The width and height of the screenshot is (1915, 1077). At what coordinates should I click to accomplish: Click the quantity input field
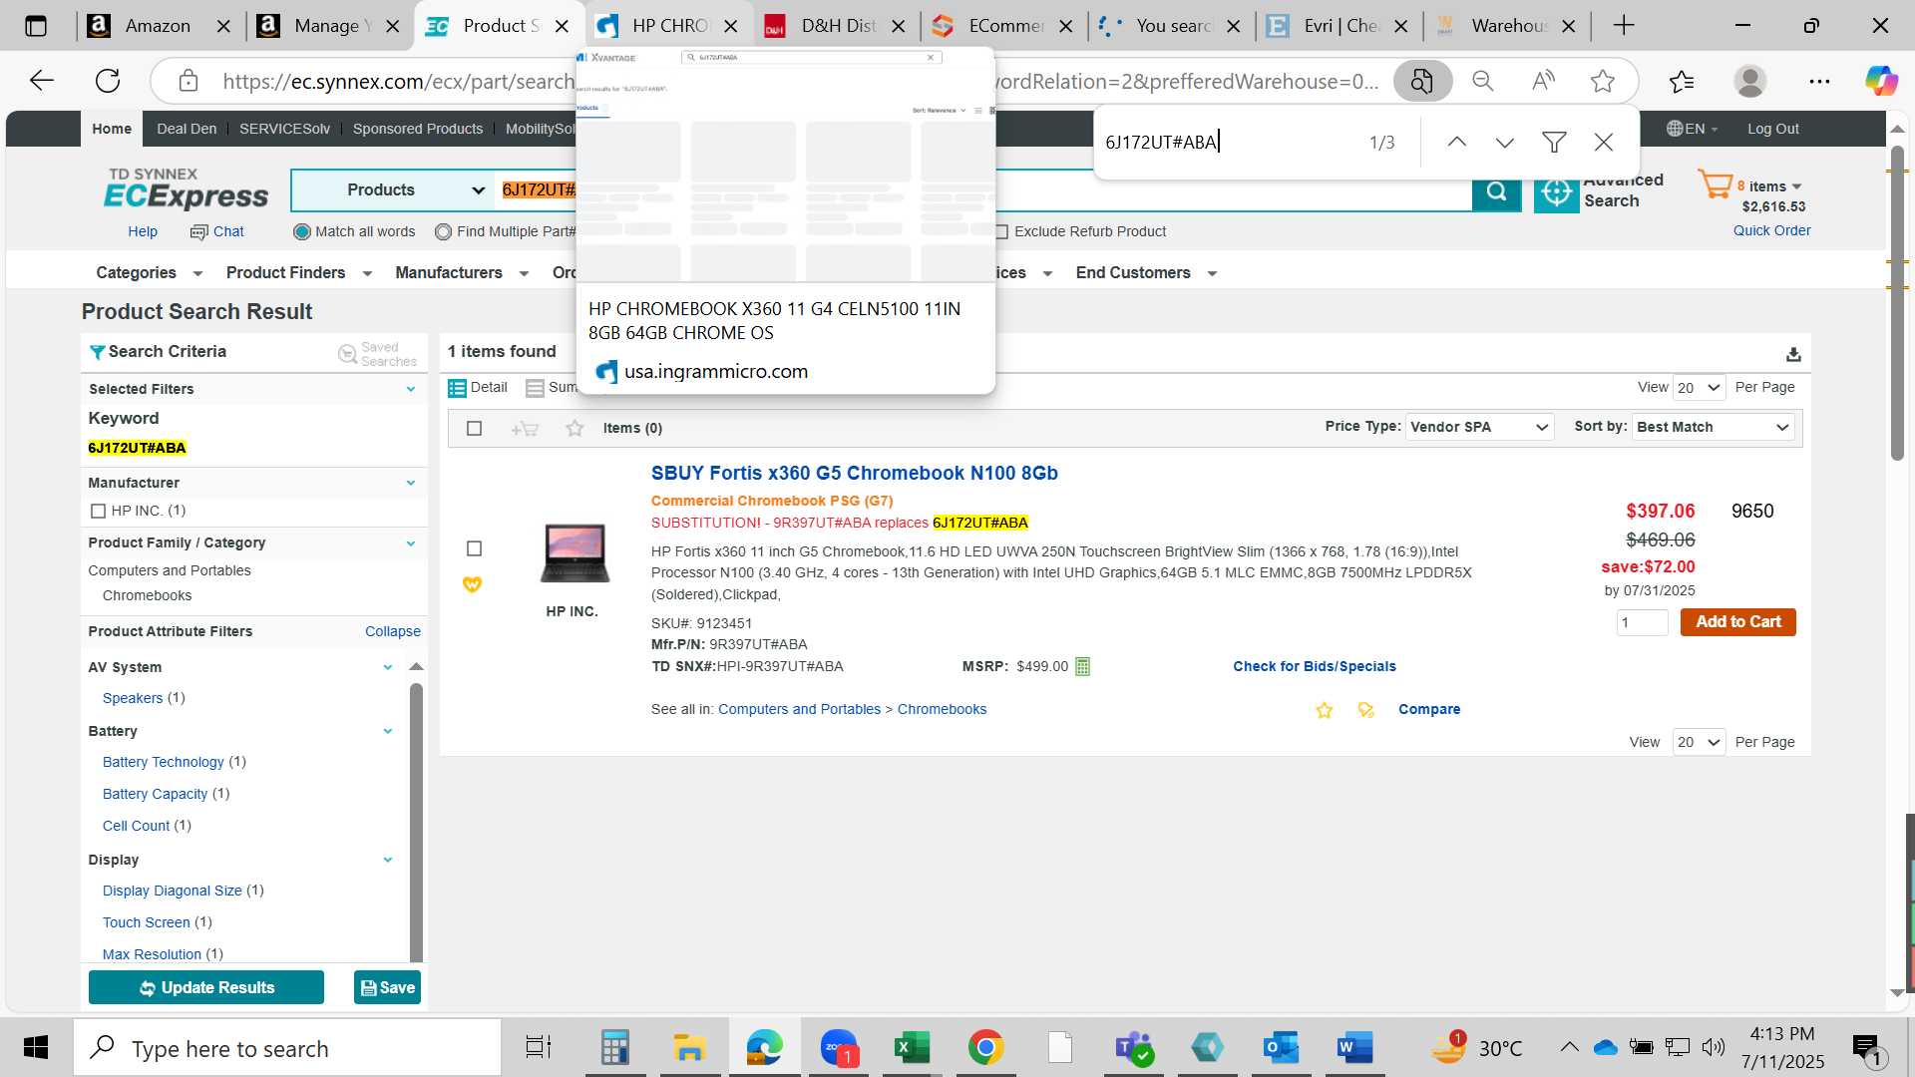(1642, 623)
